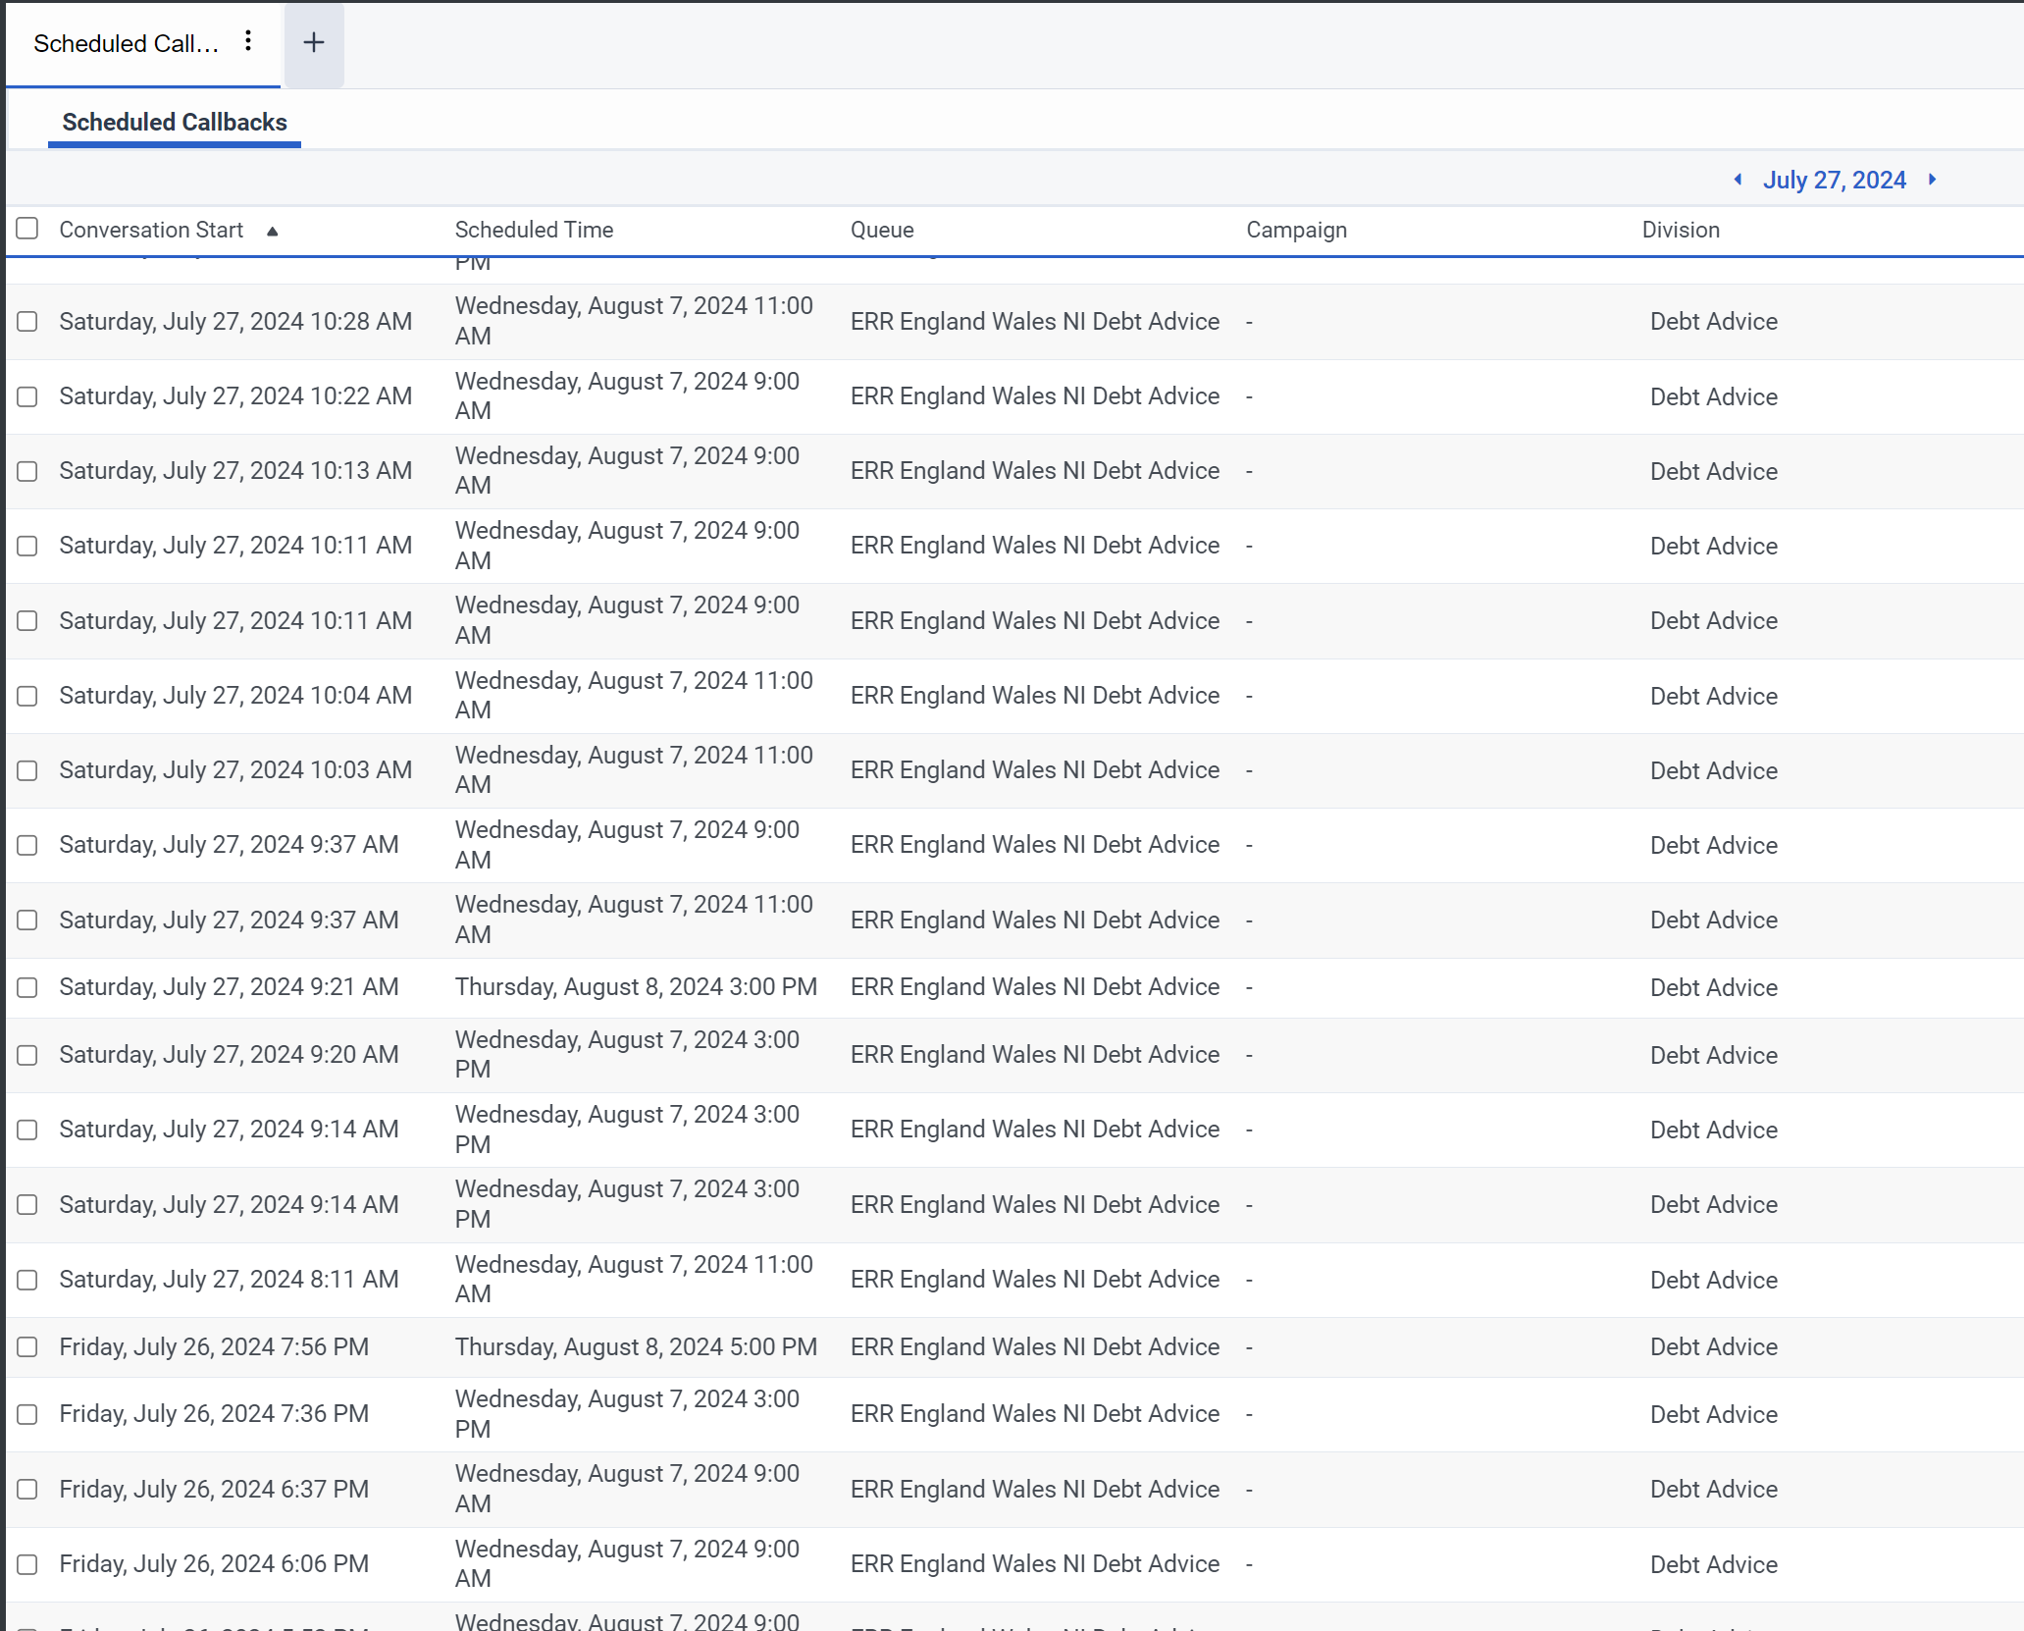
Task: Click the Campaign column header
Action: pyautogui.click(x=1296, y=230)
